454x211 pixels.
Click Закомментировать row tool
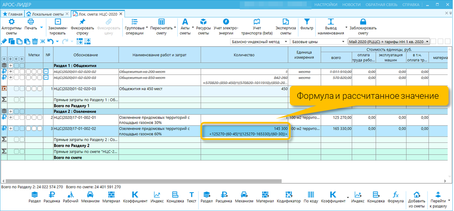(58, 26)
